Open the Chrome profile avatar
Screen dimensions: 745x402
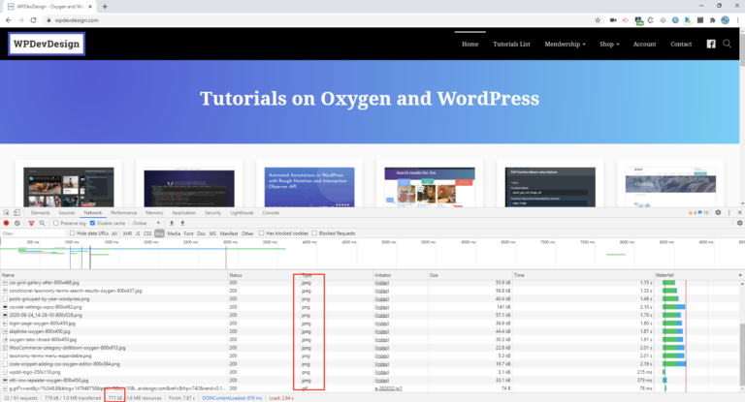[x=725, y=20]
